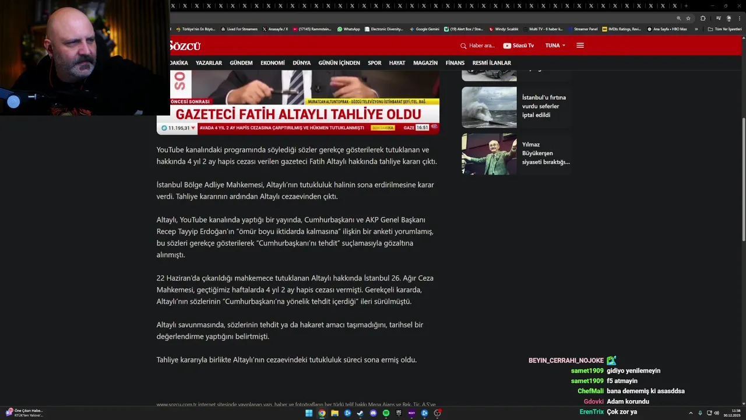
Task: Open a new Chrome tab plus button
Action: tap(687, 6)
